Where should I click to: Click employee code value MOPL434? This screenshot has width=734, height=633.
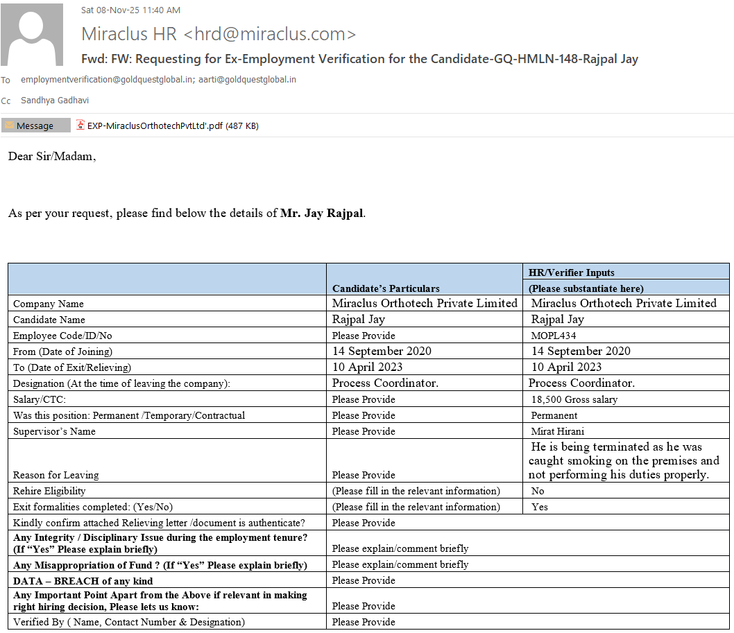[x=554, y=336]
